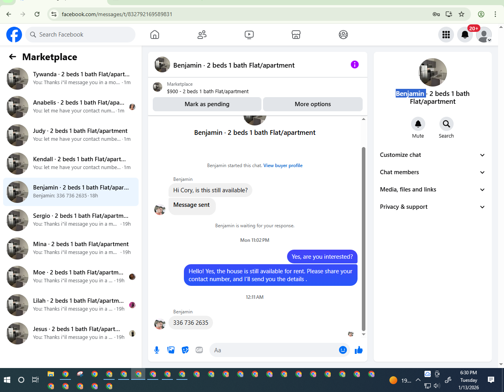Open the Friends icon in top navigation

point(202,35)
